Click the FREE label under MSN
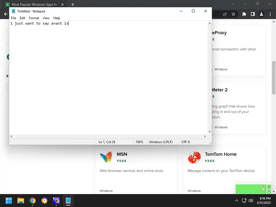 pyautogui.click(x=122, y=161)
